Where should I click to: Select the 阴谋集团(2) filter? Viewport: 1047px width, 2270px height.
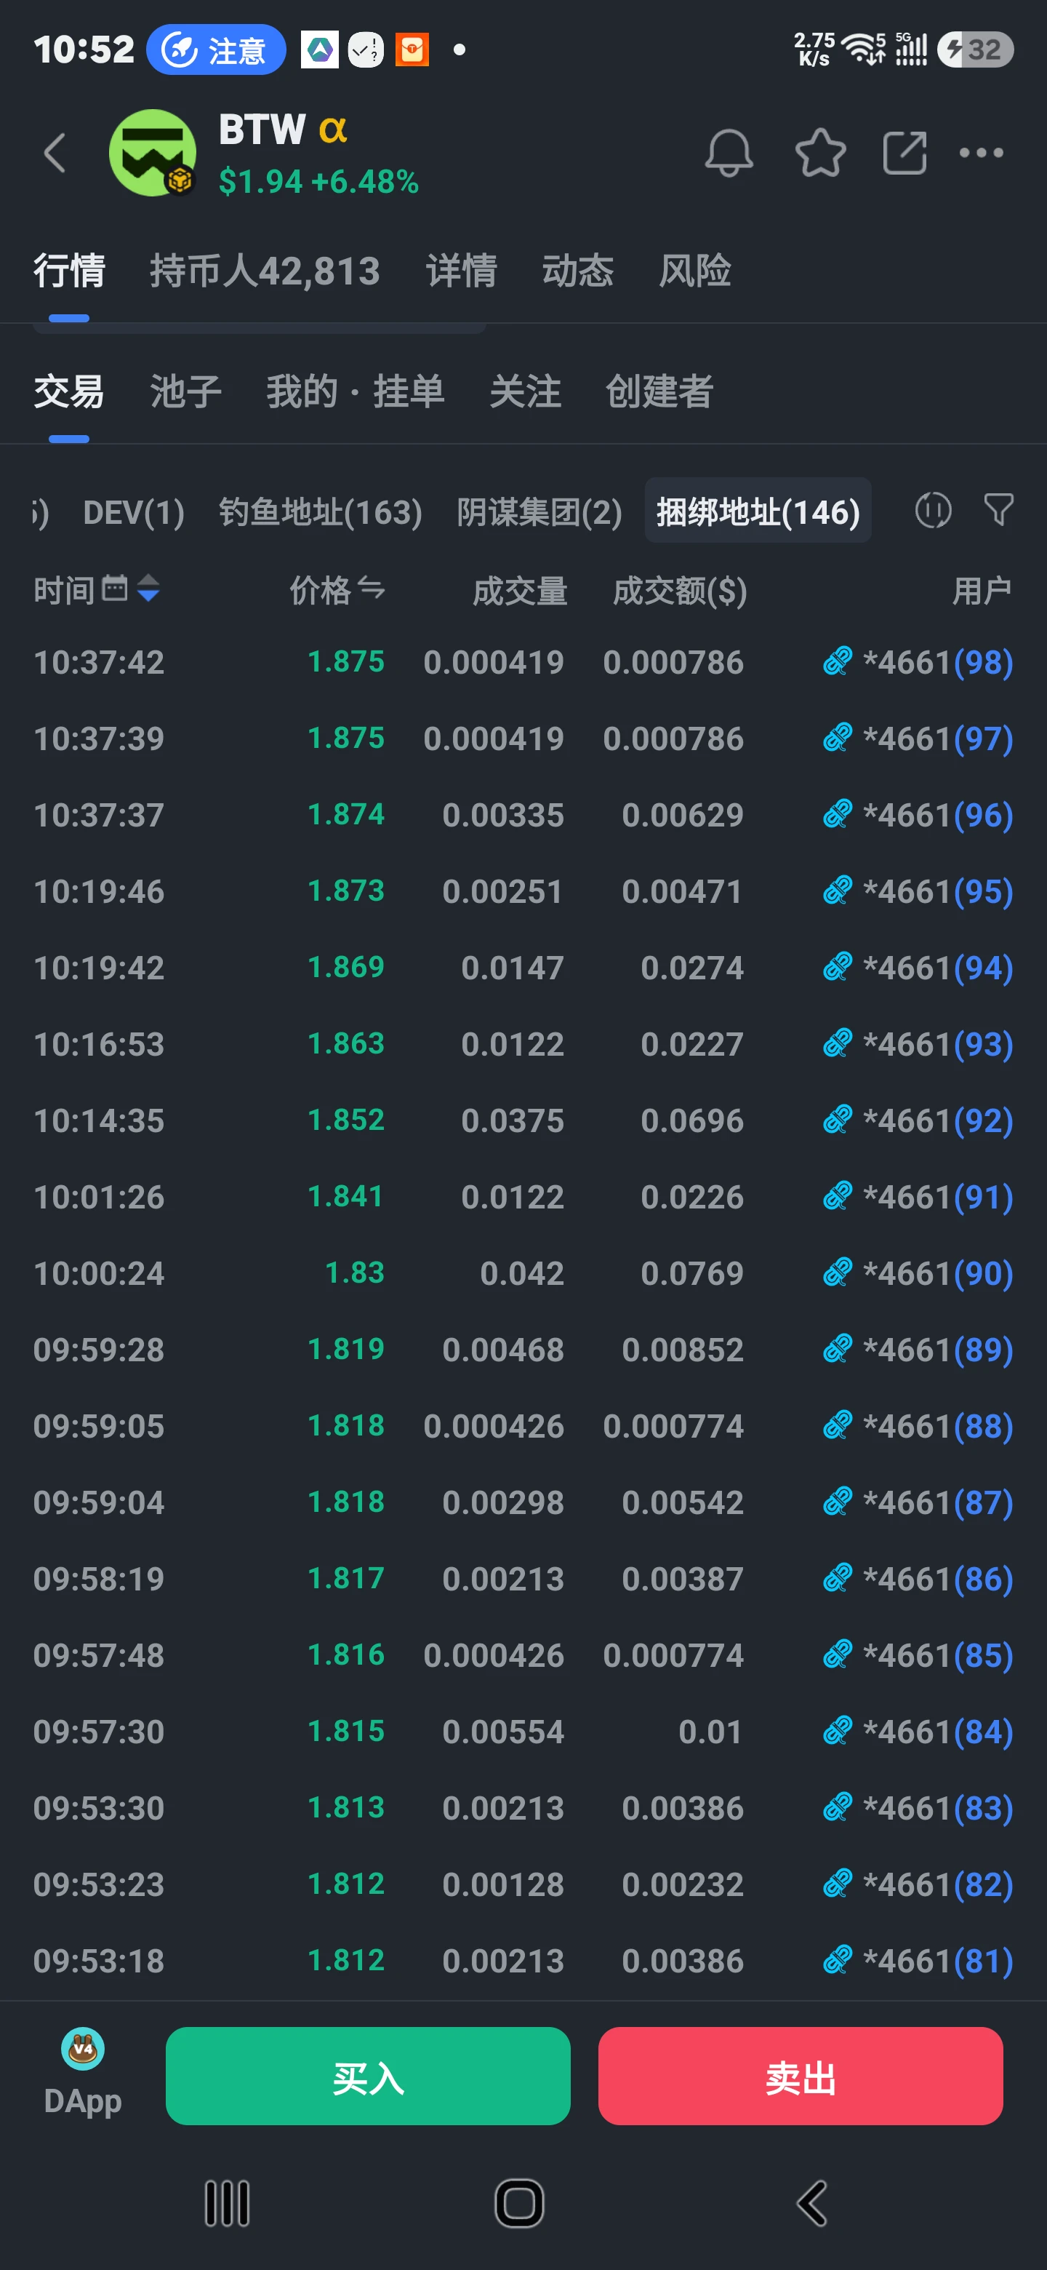(x=539, y=511)
